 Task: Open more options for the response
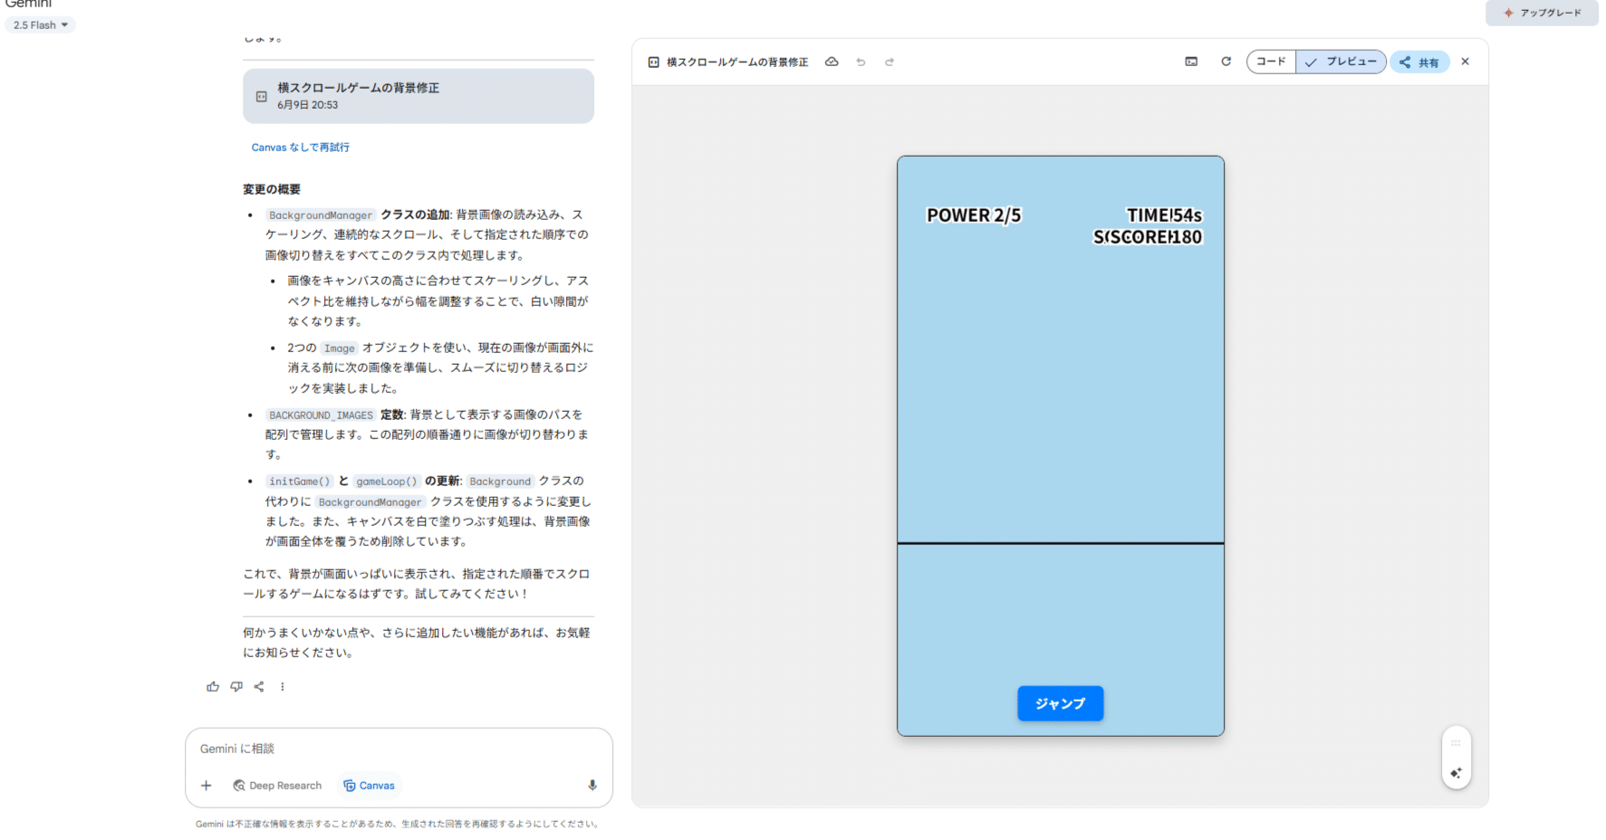282,686
